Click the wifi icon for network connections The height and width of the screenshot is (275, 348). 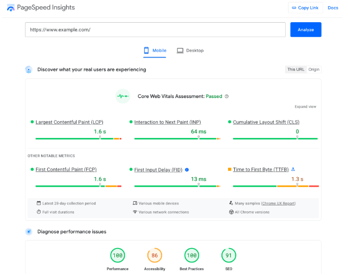(135, 212)
